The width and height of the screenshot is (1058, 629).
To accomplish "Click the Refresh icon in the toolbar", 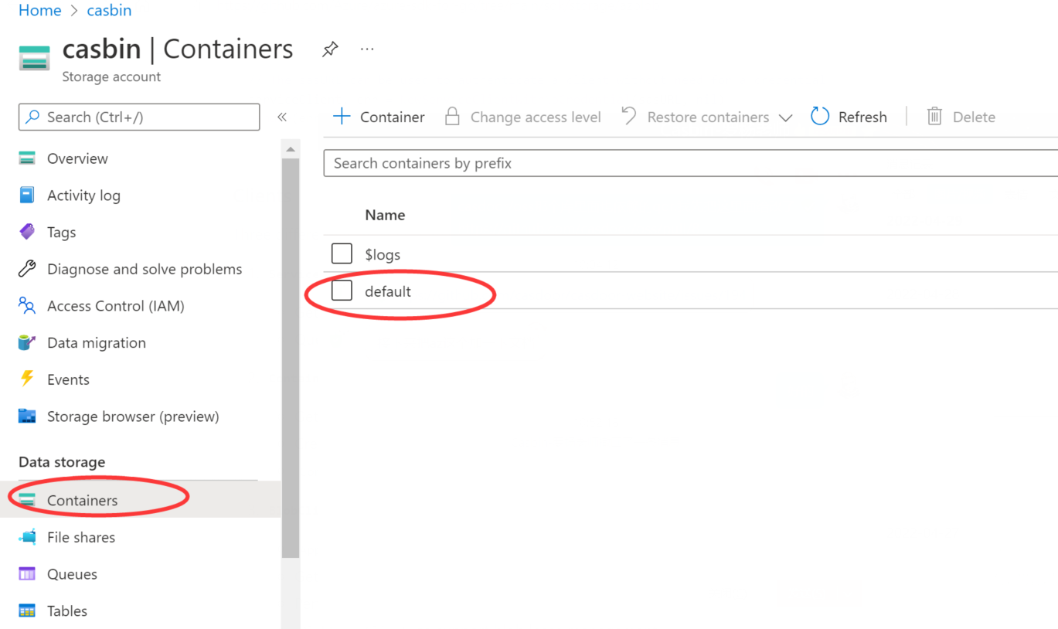I will click(x=819, y=116).
